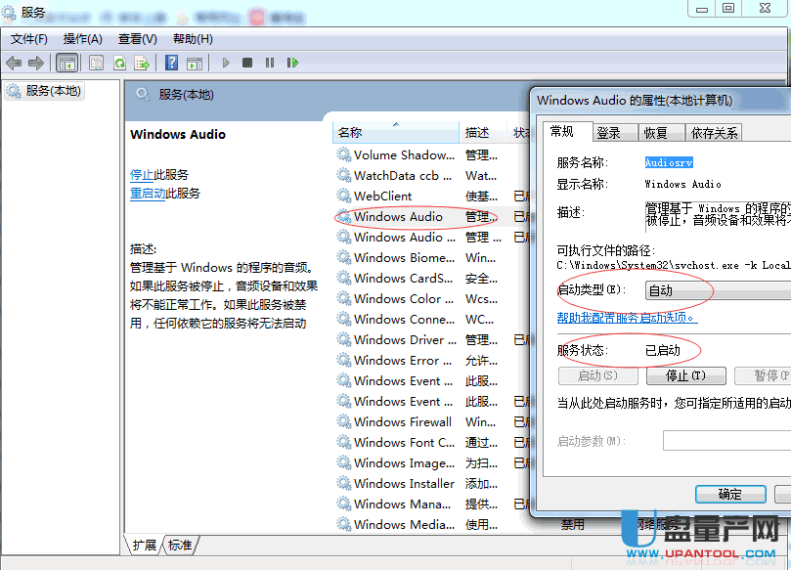Click the 帮助我配置服务启动选项 link
This screenshot has height=570, width=791.
pyautogui.click(x=627, y=318)
